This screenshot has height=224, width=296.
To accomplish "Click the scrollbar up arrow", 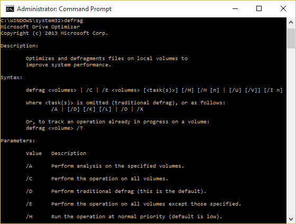I will click(291, 22).
